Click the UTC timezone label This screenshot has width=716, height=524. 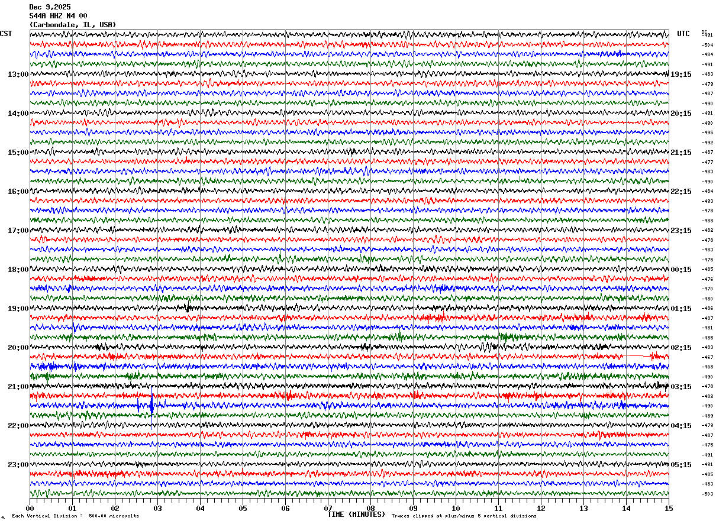683,34
